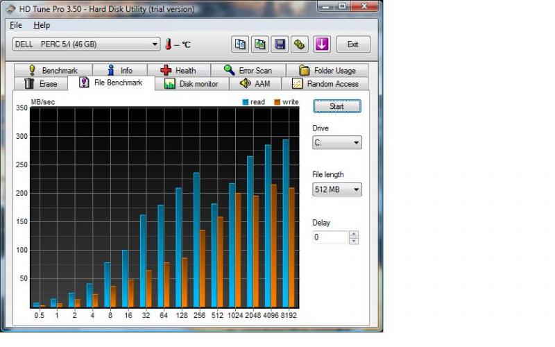Minimize the HD Tune Pro window
Screen dimensions: 555x347
click(325, 6)
